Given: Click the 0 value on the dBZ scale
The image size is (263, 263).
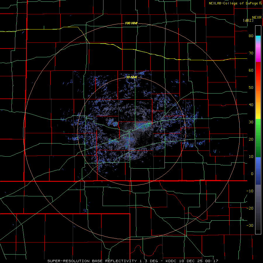Looking at the screenshot, I should 252,174.
